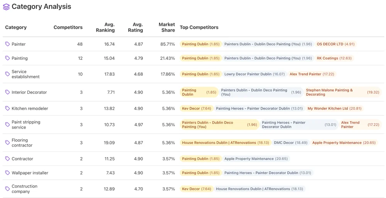
Task: Click Kev Decor in the Construction company row
Action: click(x=196, y=189)
